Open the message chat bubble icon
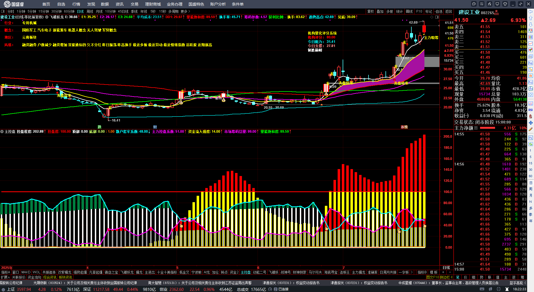Screen dimensions: 534x292 (474, 4)
